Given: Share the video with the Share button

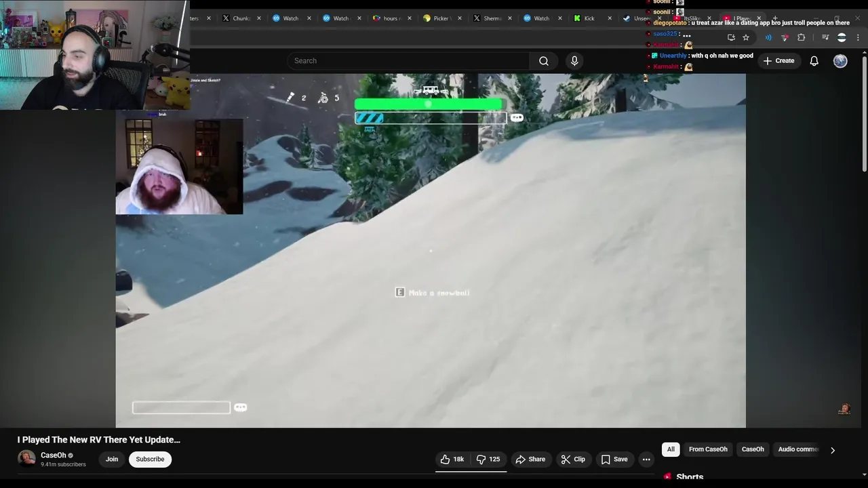Looking at the screenshot, I should [530, 460].
